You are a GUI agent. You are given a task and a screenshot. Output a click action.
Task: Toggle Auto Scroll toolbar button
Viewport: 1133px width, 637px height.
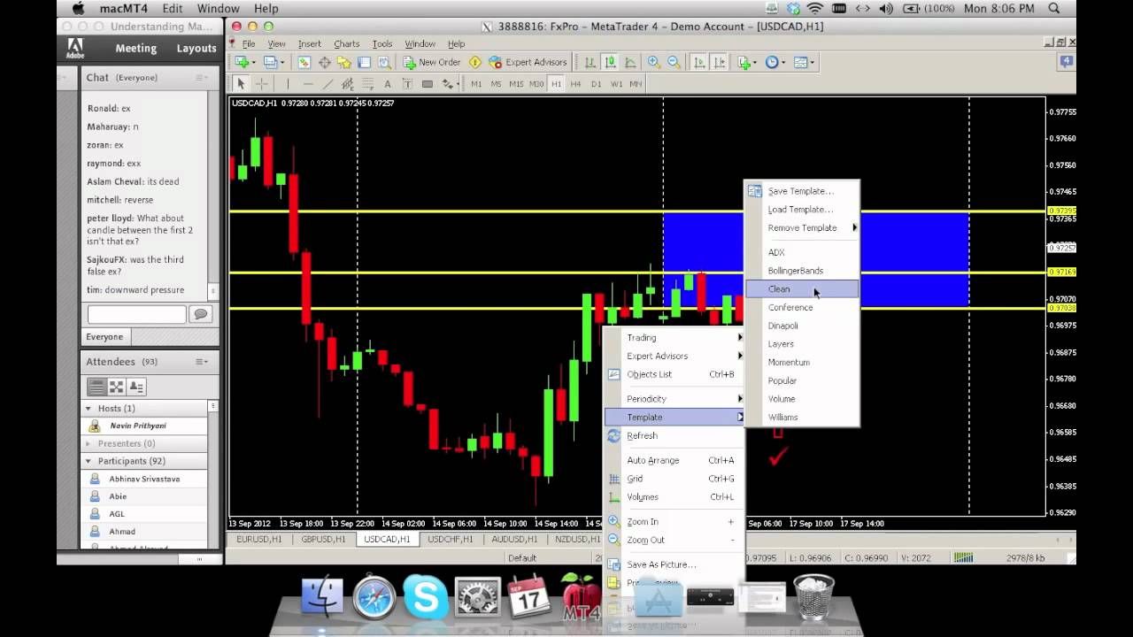click(699, 62)
